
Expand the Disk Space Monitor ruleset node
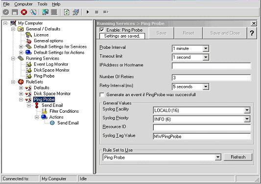point(21,94)
